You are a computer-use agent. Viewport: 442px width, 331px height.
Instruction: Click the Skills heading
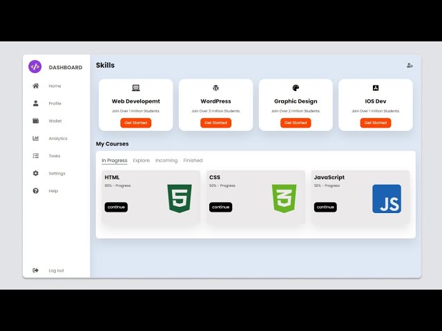tap(105, 66)
